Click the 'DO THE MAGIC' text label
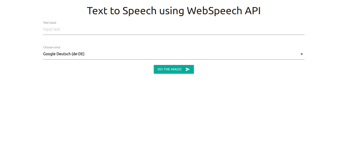361x148 pixels. tap(170, 69)
